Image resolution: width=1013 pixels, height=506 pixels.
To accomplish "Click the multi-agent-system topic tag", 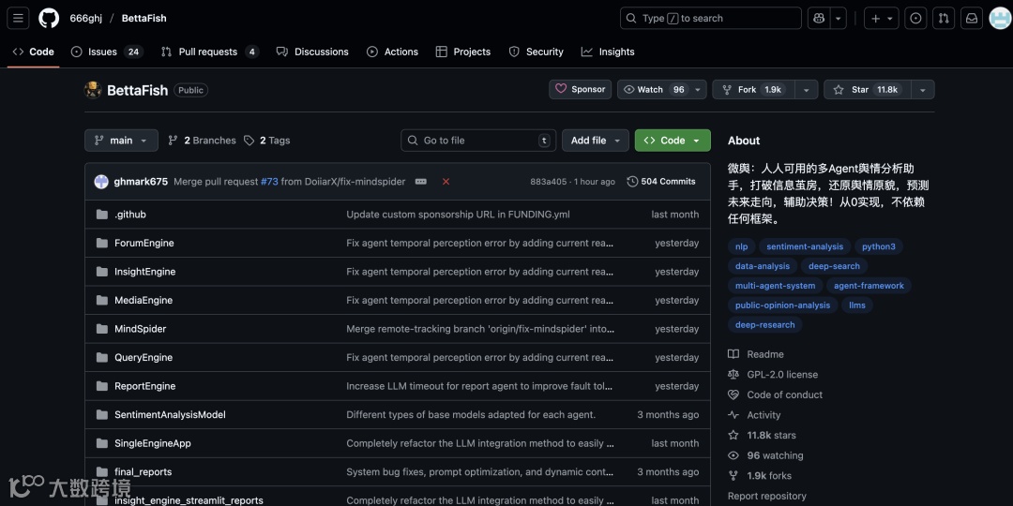I will [776, 285].
